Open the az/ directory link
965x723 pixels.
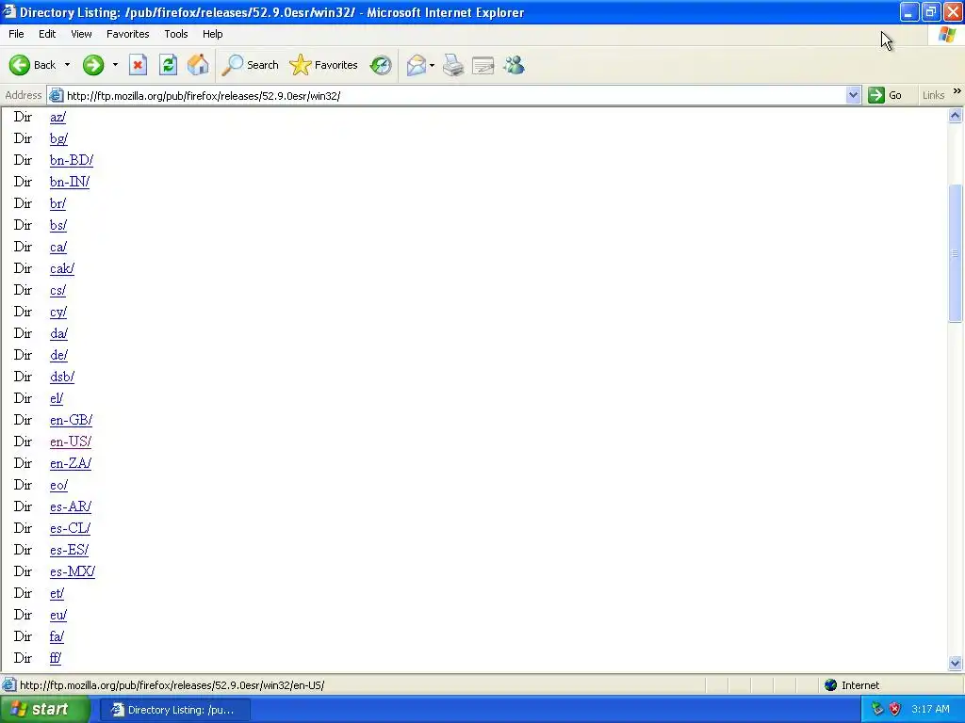[57, 117]
